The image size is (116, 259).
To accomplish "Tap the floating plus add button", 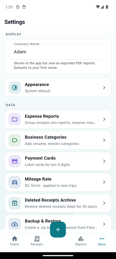I will (58, 229).
